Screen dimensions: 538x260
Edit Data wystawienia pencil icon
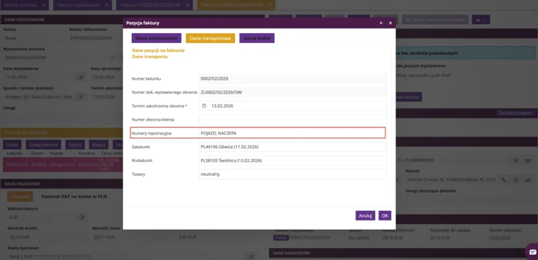[80, 77]
